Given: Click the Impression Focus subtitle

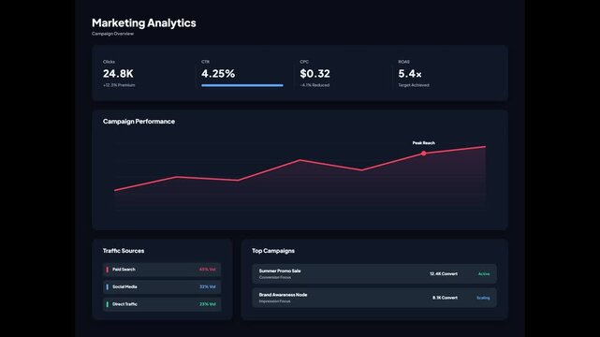Looking at the screenshot, I should point(275,301).
